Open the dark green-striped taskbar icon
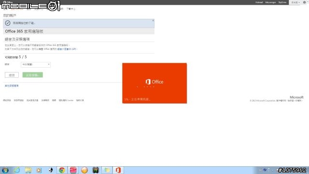The width and height of the screenshot is (309, 174). point(96,170)
